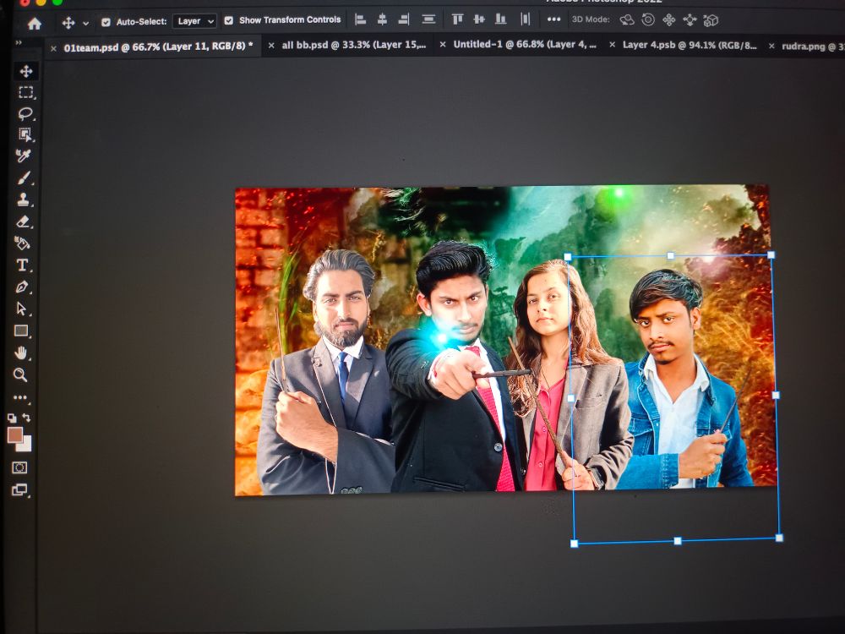Close the rudra.png document tab
This screenshot has height=634, width=845.
click(771, 46)
